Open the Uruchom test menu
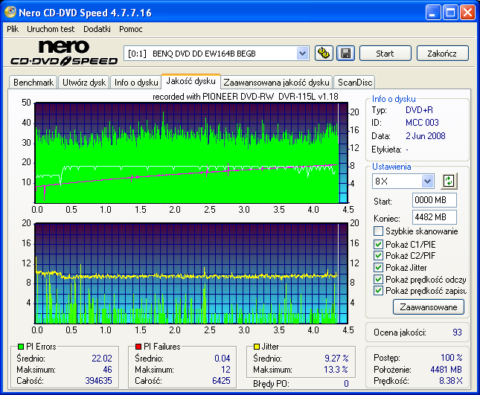Image resolution: width=480 pixels, height=395 pixels. [51, 29]
